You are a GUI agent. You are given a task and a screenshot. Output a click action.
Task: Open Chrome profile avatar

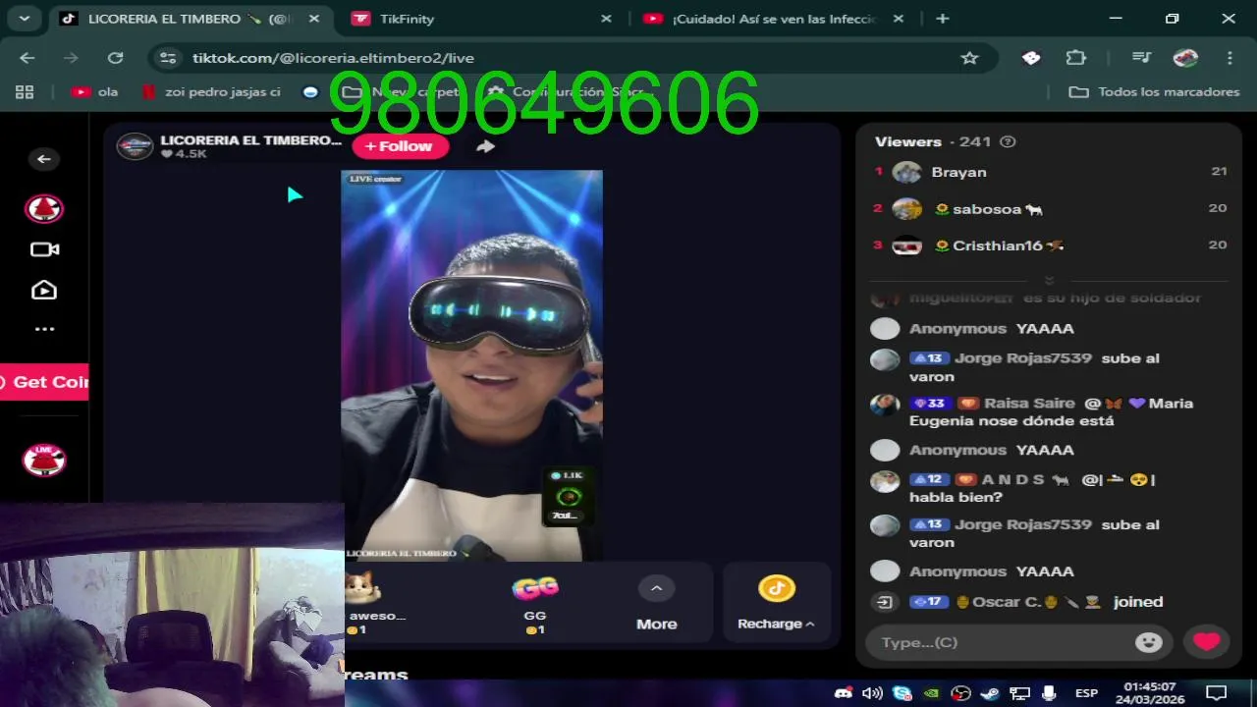tap(1185, 58)
